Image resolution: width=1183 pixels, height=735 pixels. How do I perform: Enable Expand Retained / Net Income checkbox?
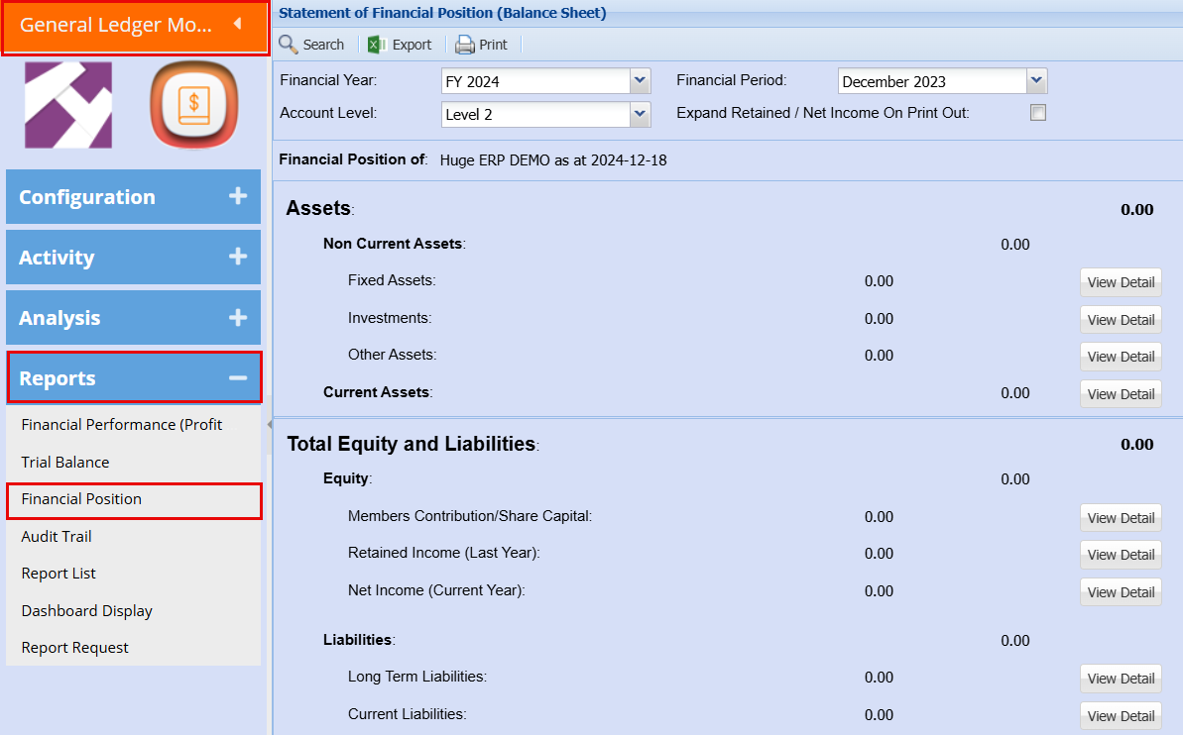click(1038, 113)
